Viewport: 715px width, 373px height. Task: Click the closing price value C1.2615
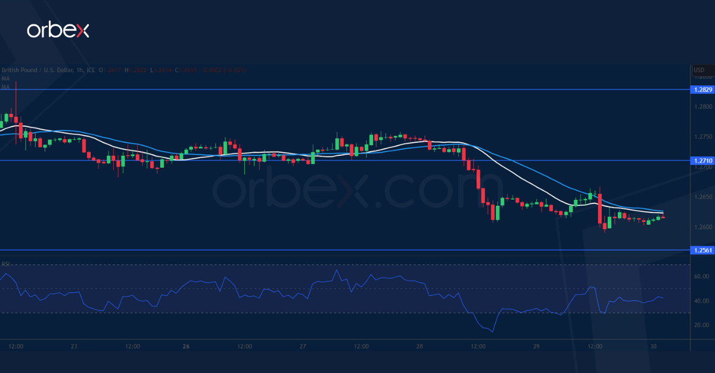coord(185,70)
